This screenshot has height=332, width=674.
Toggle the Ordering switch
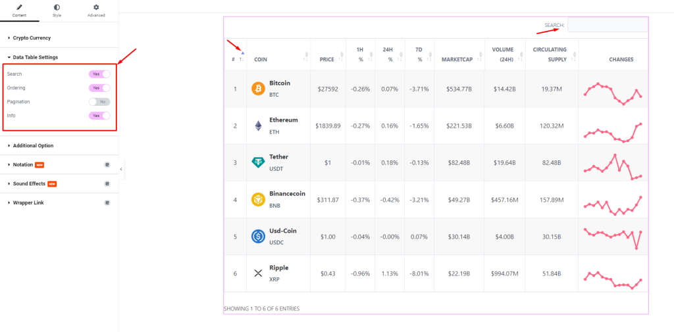[x=99, y=87]
